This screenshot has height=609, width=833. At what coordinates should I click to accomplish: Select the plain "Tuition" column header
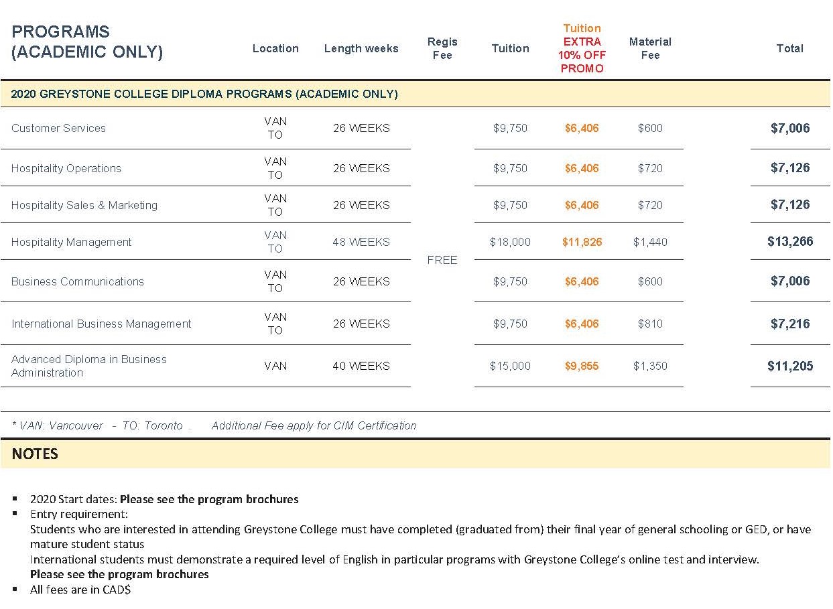(x=510, y=48)
